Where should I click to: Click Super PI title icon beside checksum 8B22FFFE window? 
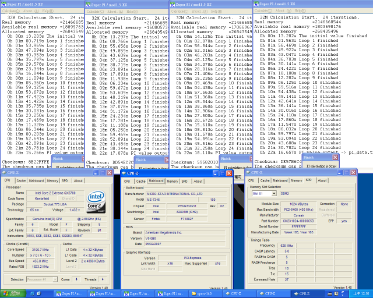coord(4,4)
